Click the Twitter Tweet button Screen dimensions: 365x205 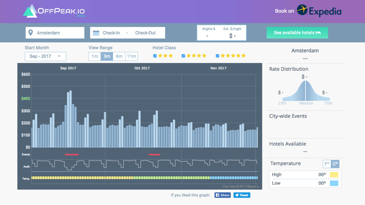click(x=242, y=195)
